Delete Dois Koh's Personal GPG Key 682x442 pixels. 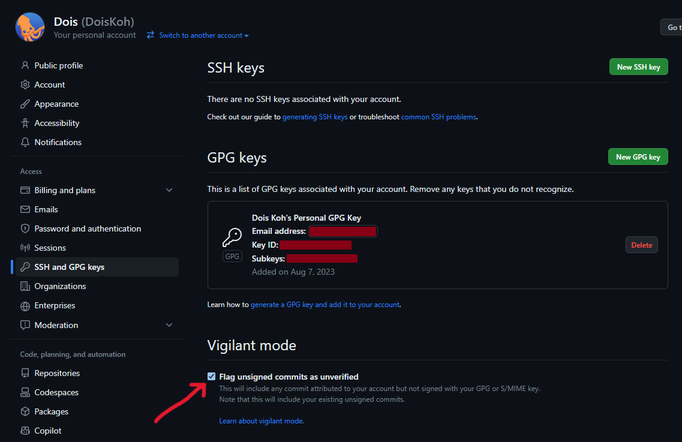(x=642, y=245)
